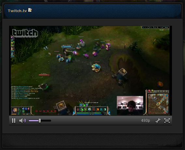Pause the Twitch stream playback
The width and height of the screenshot is (185, 150).
(14, 121)
